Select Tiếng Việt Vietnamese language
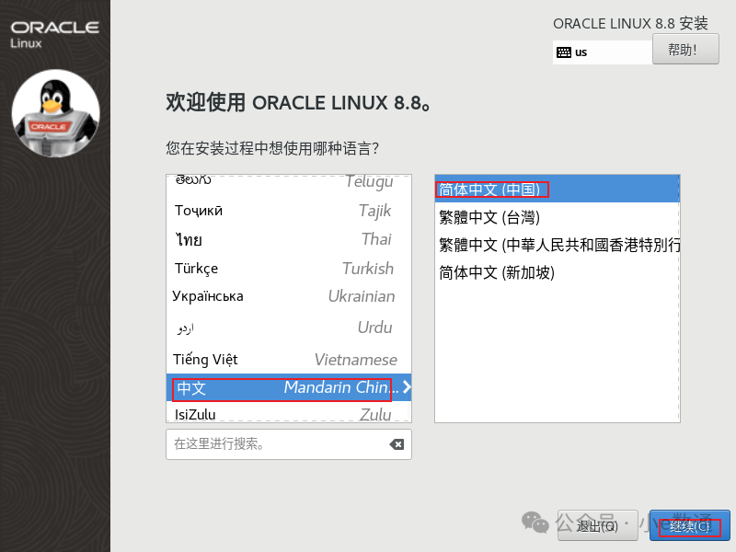Screen dimensions: 736x552 (x=276, y=359)
